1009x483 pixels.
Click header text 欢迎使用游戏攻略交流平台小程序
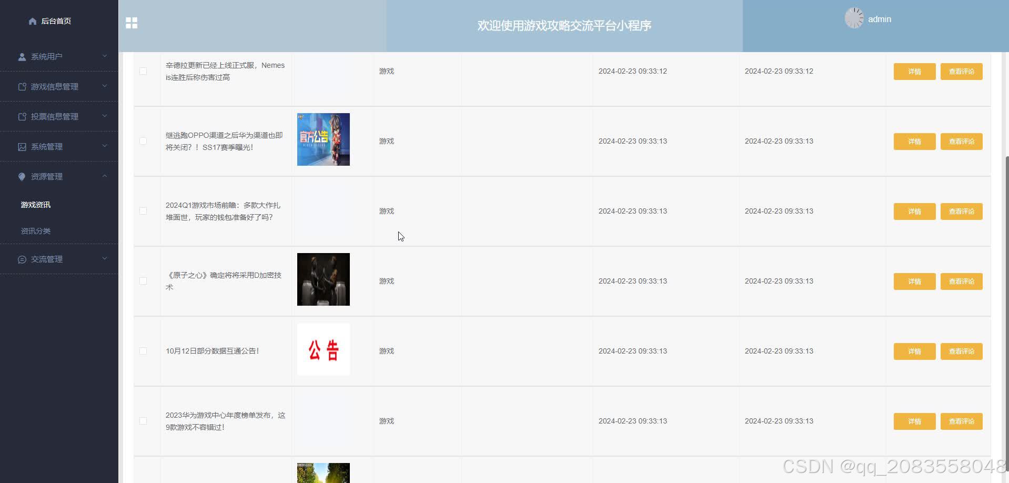tap(564, 26)
